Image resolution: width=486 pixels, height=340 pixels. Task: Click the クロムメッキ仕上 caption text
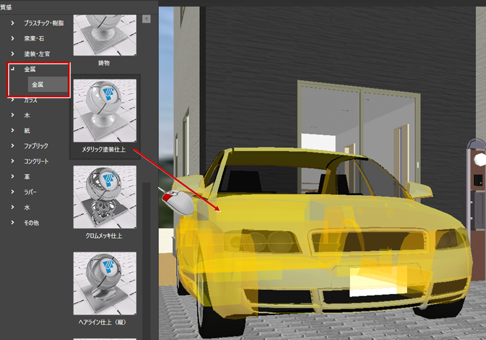[x=104, y=236]
